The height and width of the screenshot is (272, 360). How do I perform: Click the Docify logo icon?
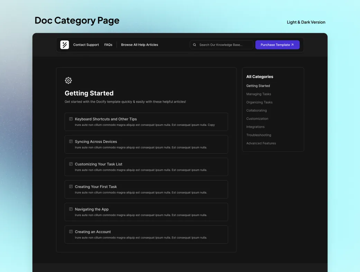point(65,45)
